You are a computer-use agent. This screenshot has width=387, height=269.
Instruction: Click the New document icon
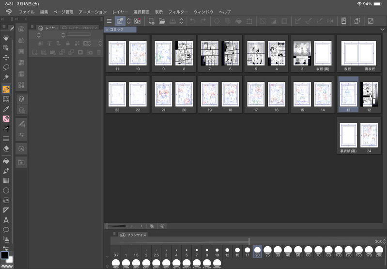(151, 21)
